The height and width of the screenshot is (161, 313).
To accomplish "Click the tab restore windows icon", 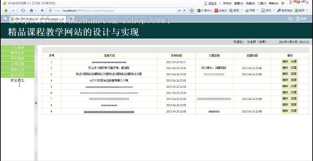I will point(290,19).
